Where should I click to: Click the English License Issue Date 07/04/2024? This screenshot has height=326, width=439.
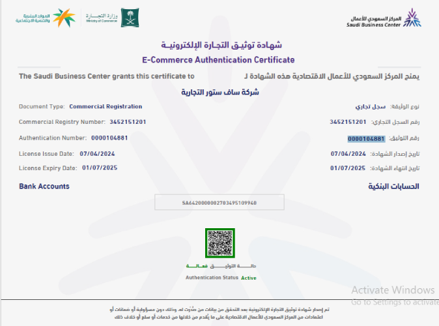pos(97,154)
